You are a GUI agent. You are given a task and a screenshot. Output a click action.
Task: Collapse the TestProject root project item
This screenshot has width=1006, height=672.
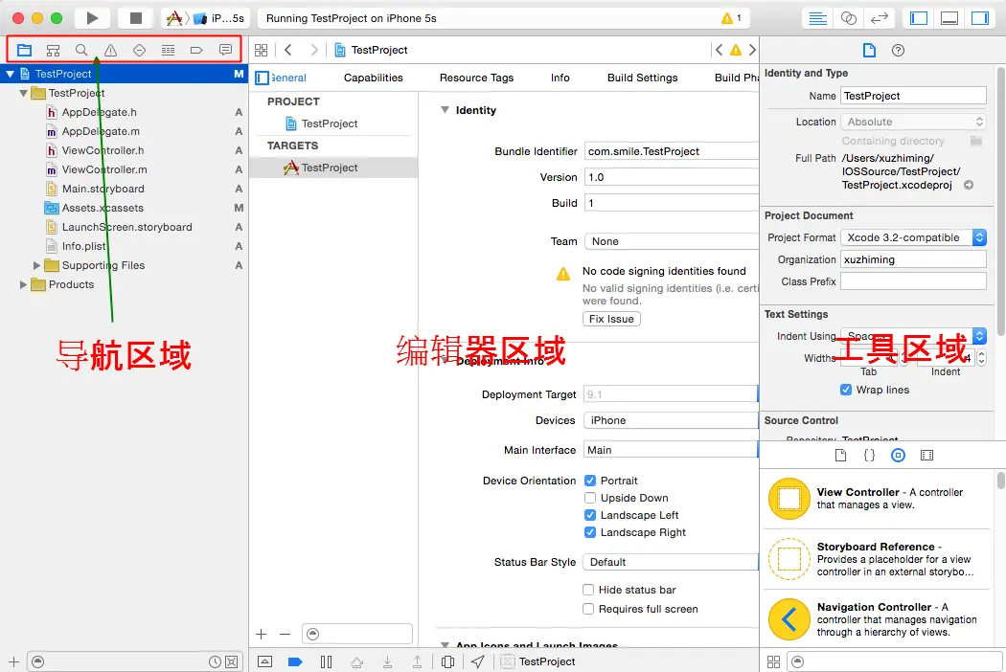tap(11, 74)
